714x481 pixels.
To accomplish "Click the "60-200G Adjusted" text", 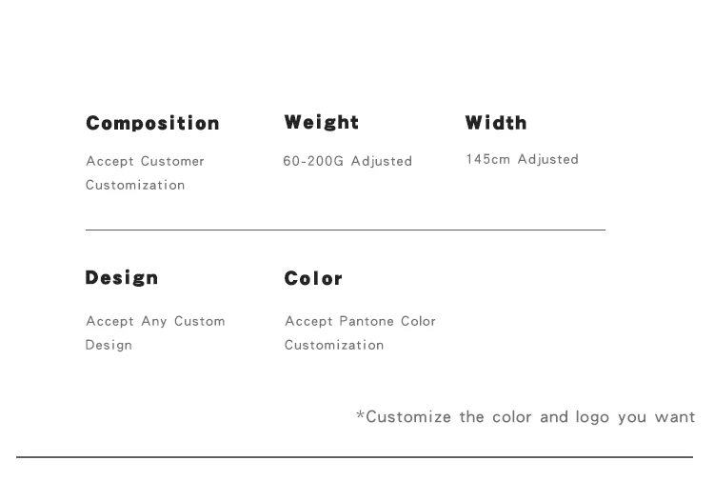I will pyautogui.click(x=347, y=162).
